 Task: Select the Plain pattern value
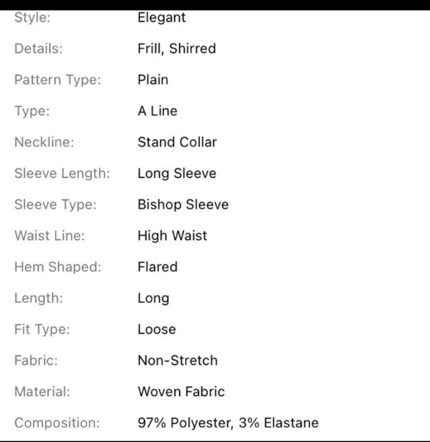click(153, 80)
